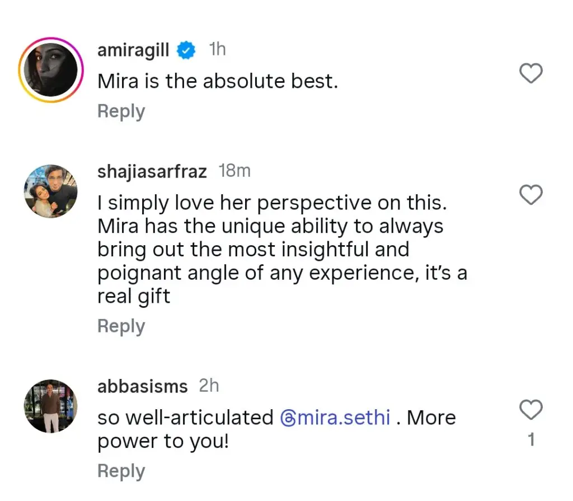The image size is (573, 501).
Task: Click amiragill's blue verified badge
Action: (186, 51)
